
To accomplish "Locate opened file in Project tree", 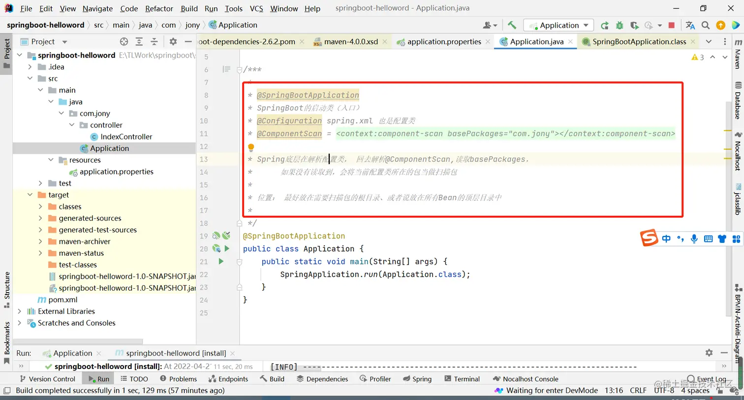I will pos(124,42).
